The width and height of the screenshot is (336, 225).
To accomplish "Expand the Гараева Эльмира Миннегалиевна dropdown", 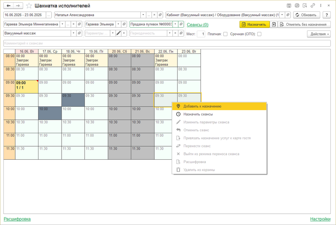I will pyautogui.click(x=62, y=24).
